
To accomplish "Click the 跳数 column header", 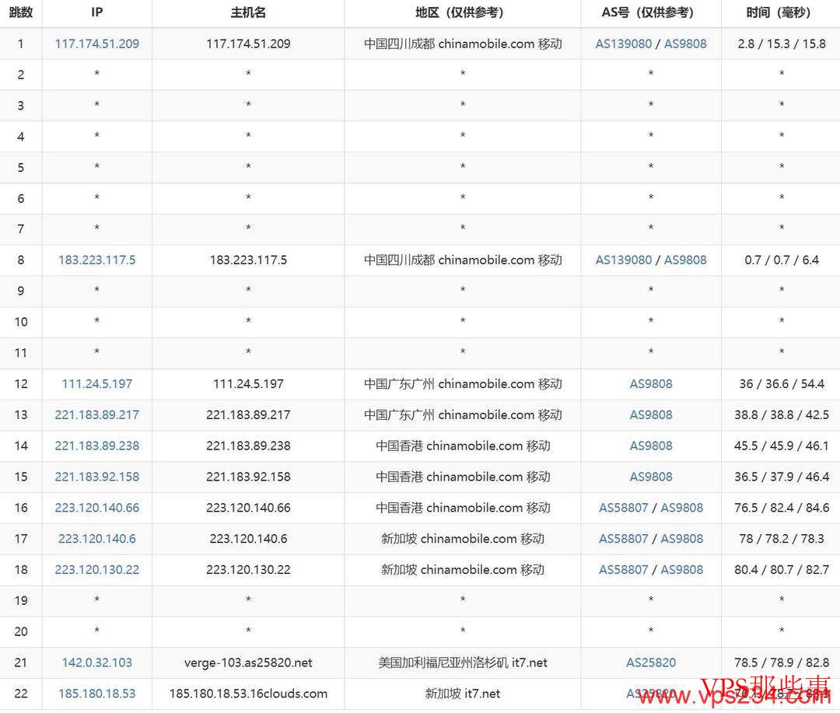I will (21, 13).
